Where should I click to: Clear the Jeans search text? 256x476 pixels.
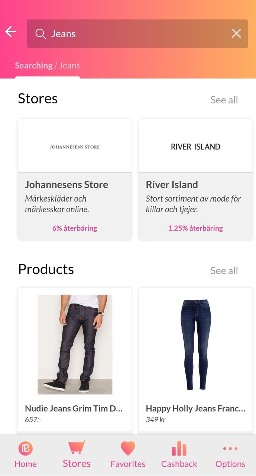[236, 33]
